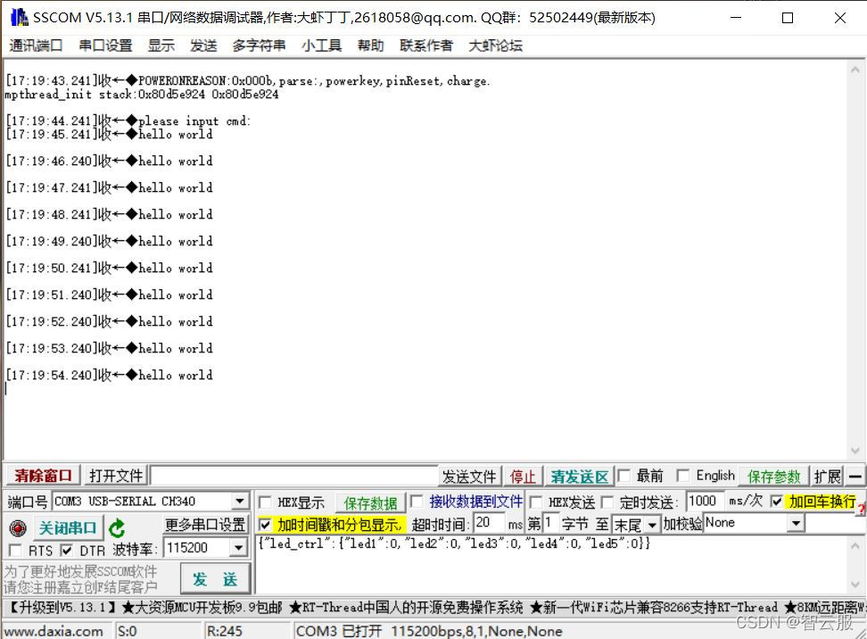Click the R:245 received counter
The width and height of the screenshot is (867, 639).
pos(223,631)
